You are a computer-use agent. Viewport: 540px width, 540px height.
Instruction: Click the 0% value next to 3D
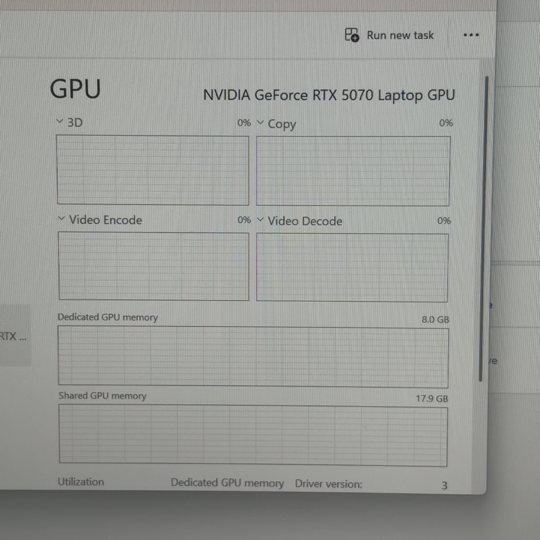pyautogui.click(x=244, y=123)
